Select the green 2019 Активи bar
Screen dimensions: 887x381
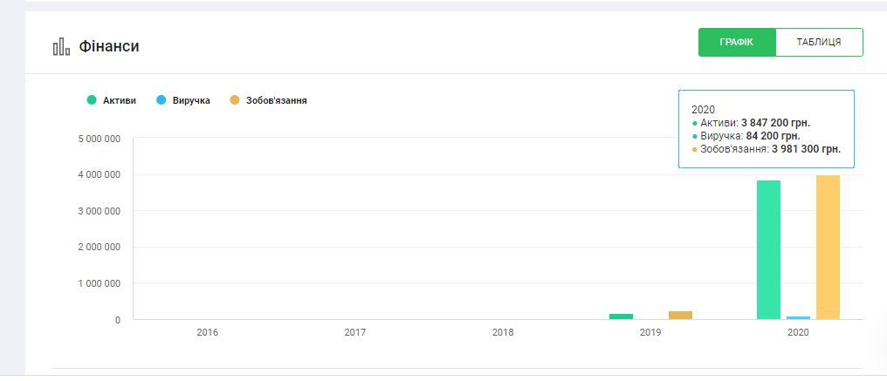621,316
